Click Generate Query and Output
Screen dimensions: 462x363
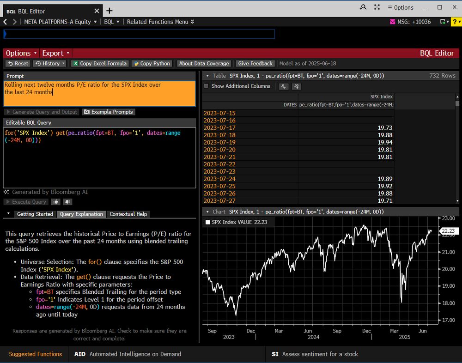pos(42,112)
